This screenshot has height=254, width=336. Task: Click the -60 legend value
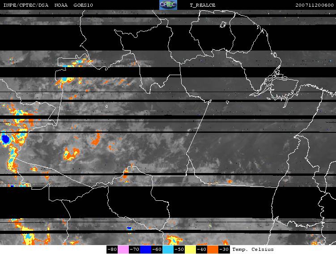157,250
